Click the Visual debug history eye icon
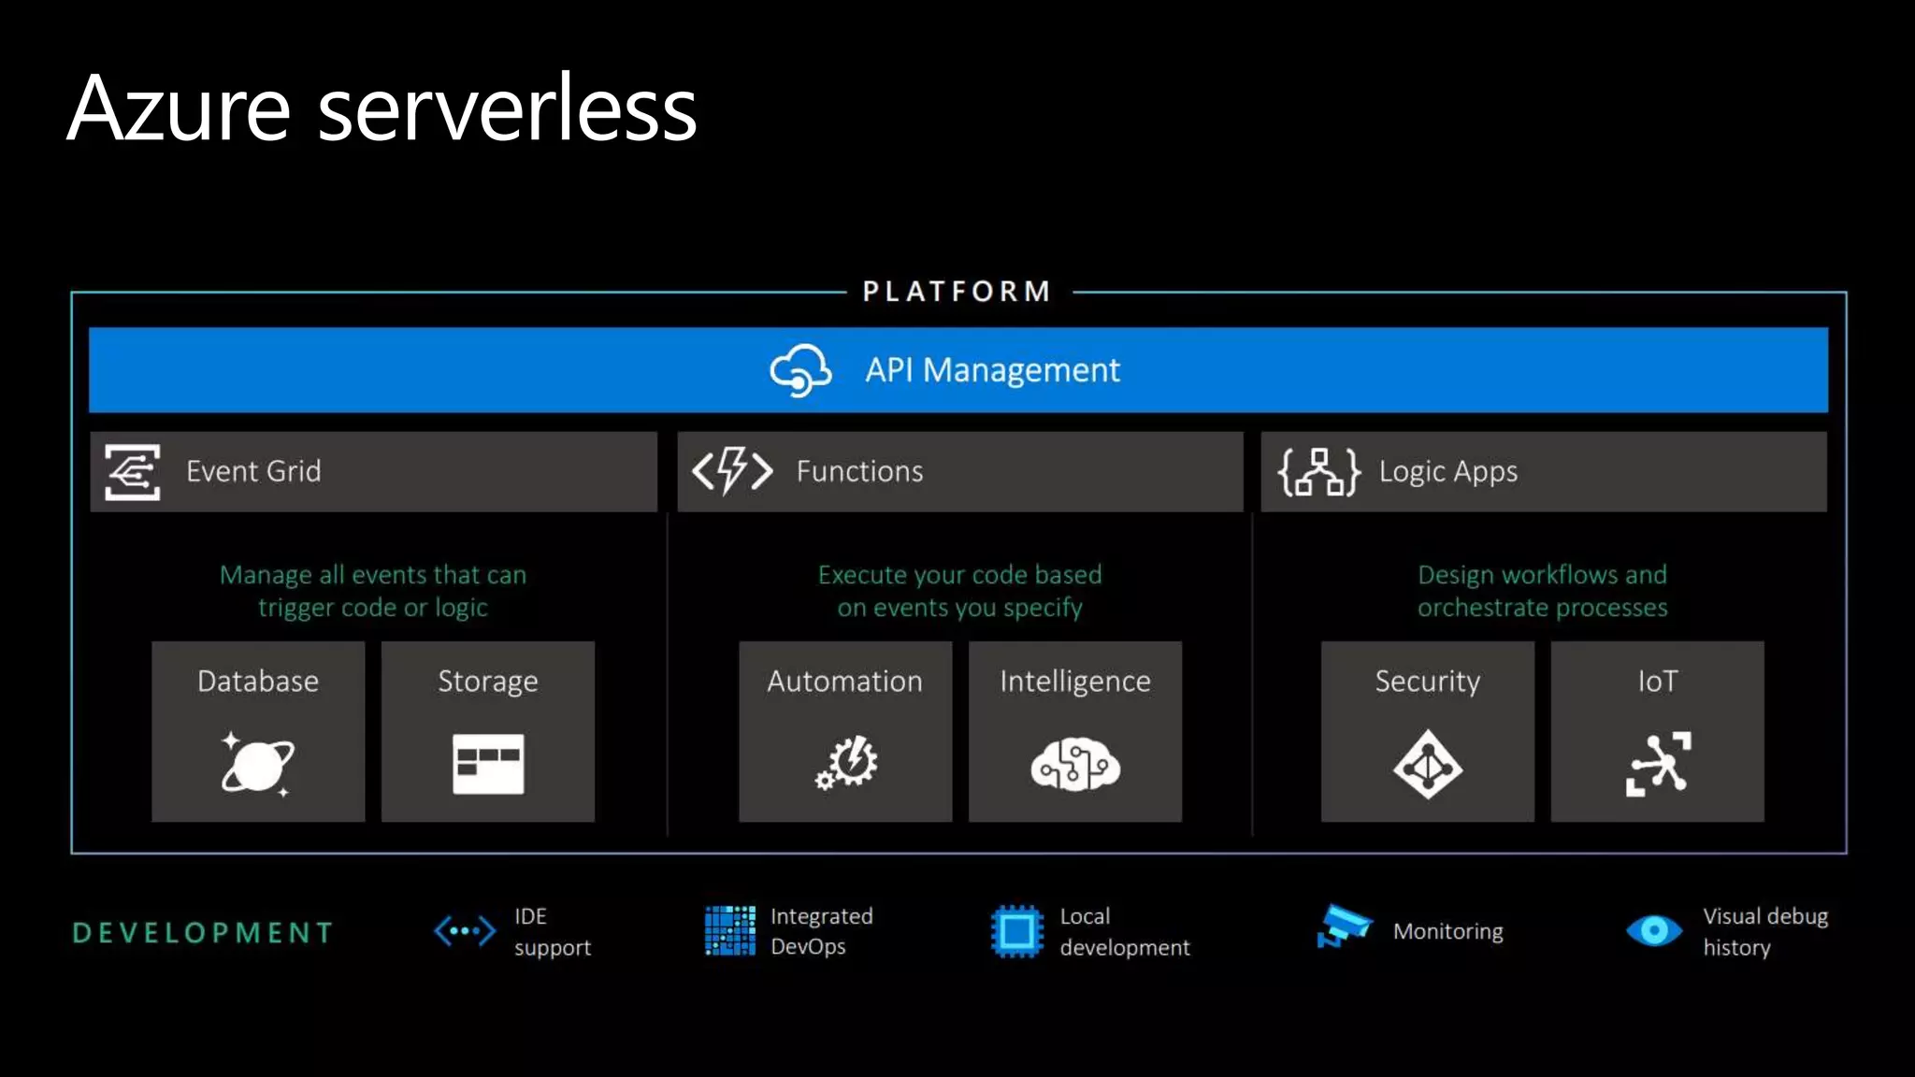 [x=1653, y=930]
